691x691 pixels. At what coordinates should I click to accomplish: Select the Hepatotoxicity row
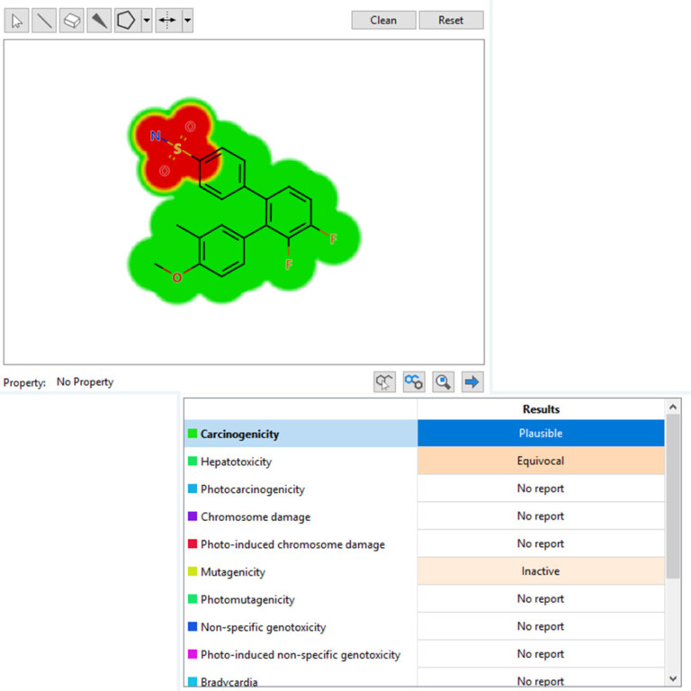(425, 462)
